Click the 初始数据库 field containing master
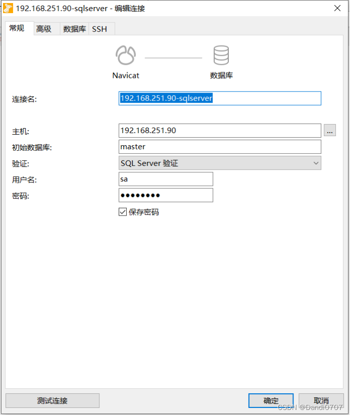The width and height of the screenshot is (350, 415). point(220,147)
